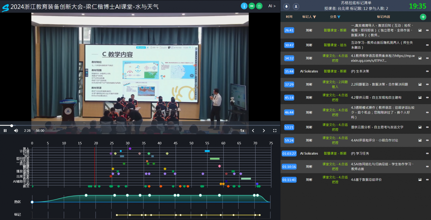Image resolution: width=431 pixels, height=220 pixels.
Task: Sort by 时间 column header
Action: pyautogui.click(x=289, y=17)
